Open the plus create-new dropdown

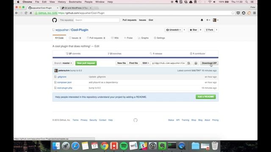point(208,20)
